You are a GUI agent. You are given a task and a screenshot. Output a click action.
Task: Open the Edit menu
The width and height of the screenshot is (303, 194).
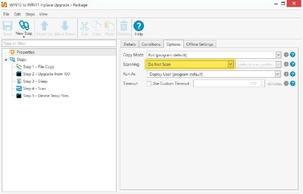(18, 14)
